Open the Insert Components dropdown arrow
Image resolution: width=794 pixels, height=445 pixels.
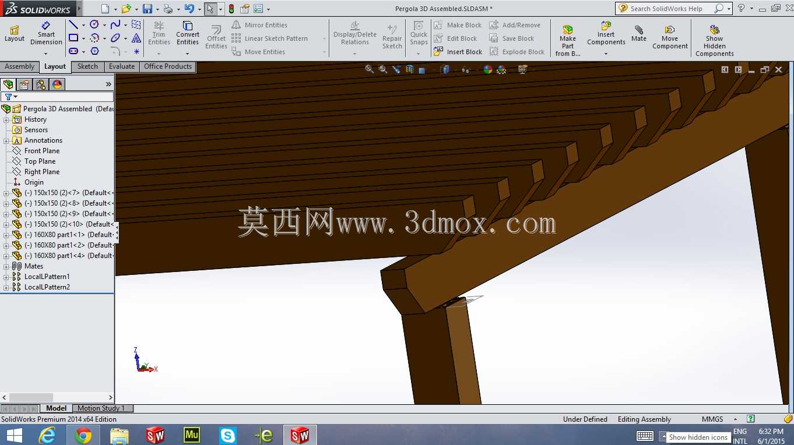[606, 54]
